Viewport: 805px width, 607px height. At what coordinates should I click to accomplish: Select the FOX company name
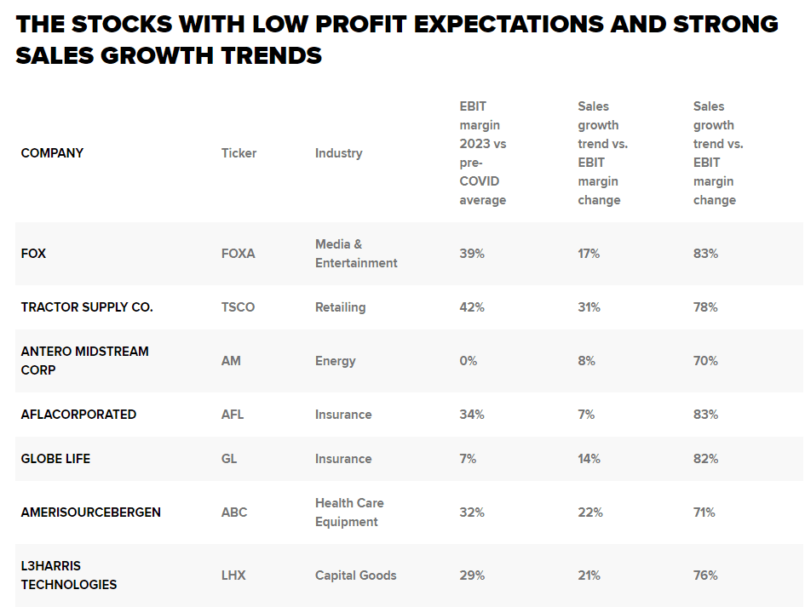[33, 254]
